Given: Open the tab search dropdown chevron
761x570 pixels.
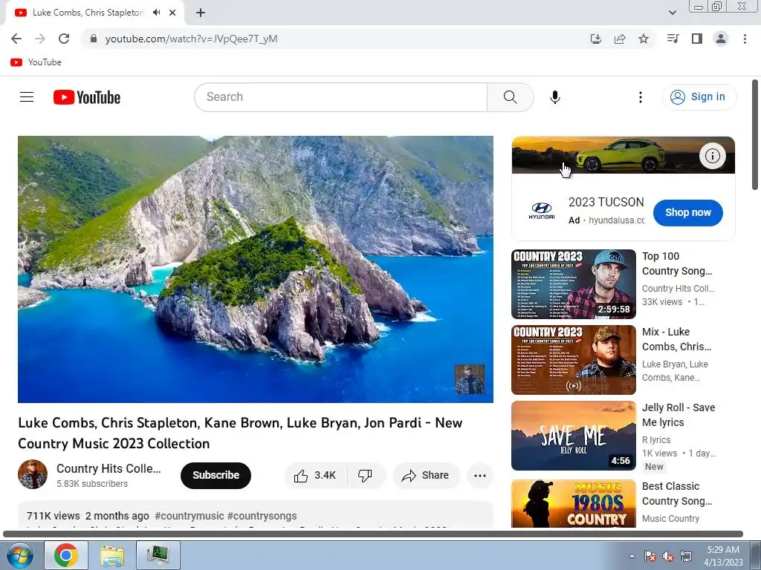Looking at the screenshot, I should click(x=672, y=13).
